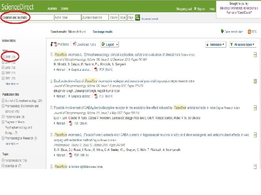Open the Help menu

tap(212, 9)
